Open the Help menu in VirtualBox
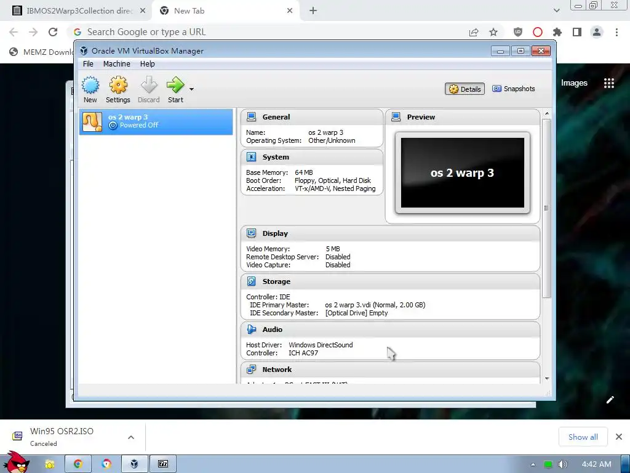The height and width of the screenshot is (473, 630). coord(148,64)
